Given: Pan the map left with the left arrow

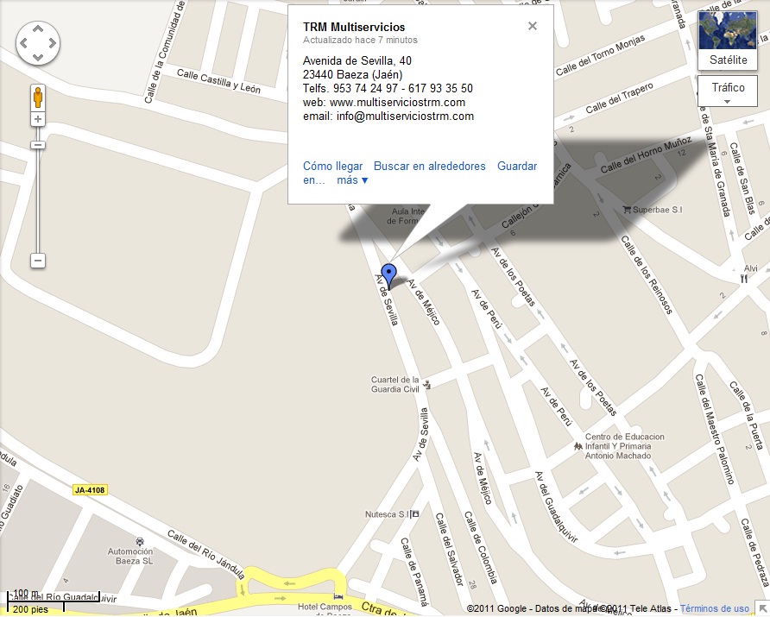Looking at the screenshot, I should pos(23,43).
